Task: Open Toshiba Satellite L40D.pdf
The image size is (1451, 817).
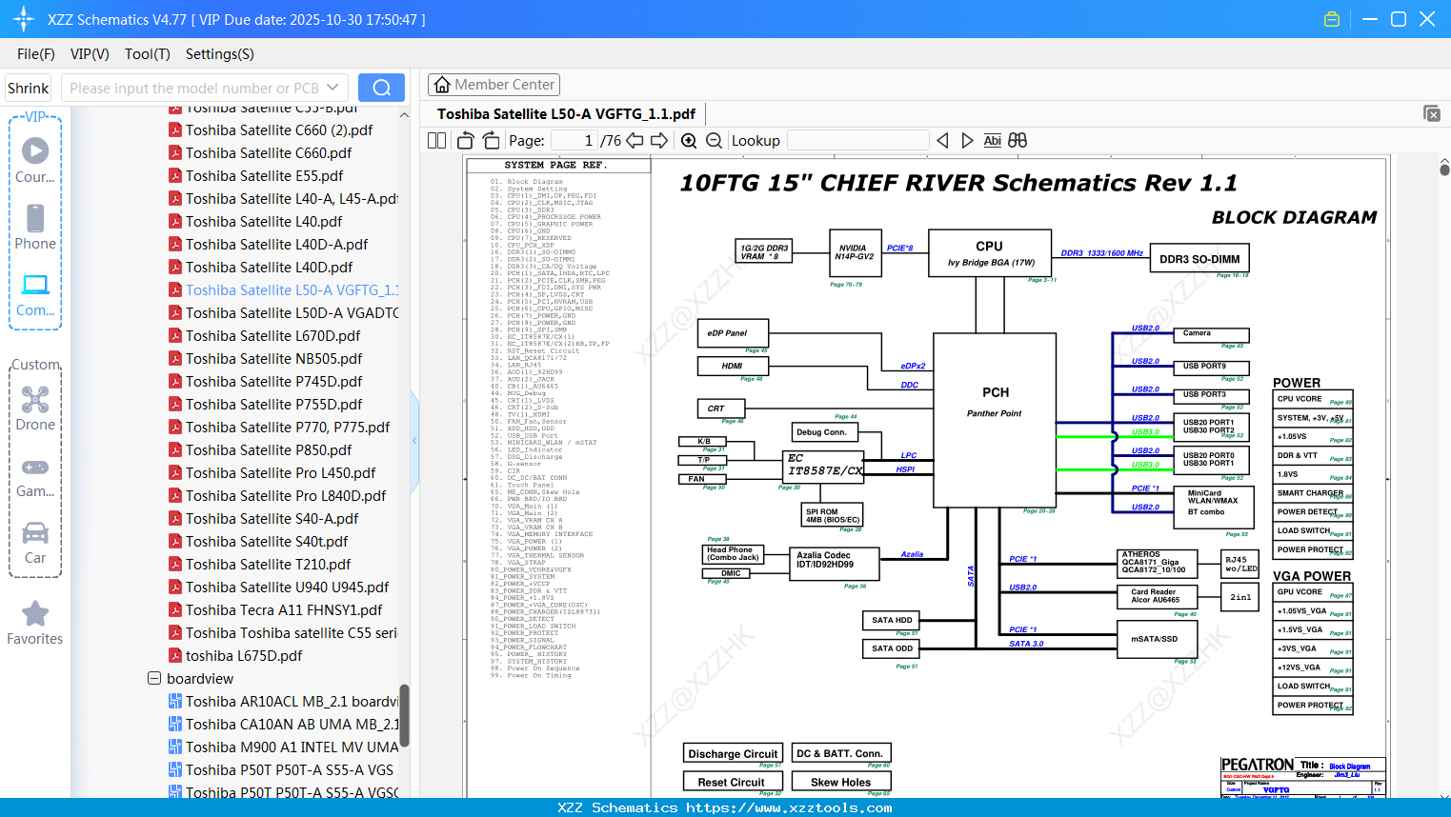Action: pyautogui.click(x=269, y=268)
